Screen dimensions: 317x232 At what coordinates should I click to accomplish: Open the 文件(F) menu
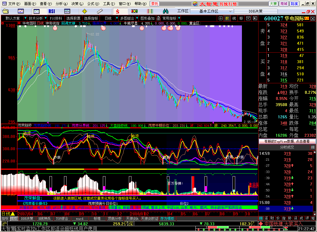click(x=14, y=4)
